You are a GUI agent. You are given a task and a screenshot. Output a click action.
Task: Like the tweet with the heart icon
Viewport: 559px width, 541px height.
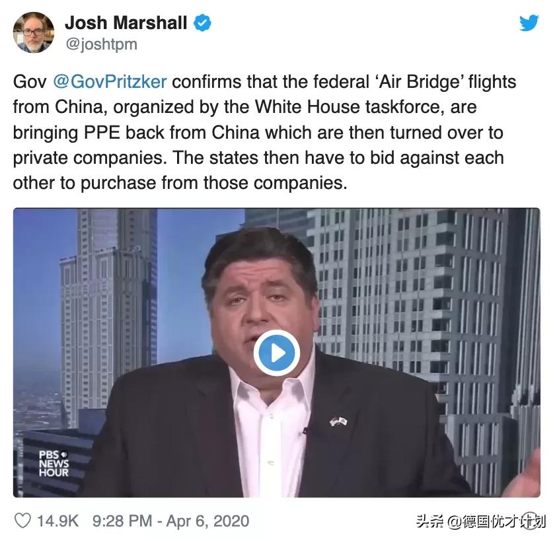(23, 521)
